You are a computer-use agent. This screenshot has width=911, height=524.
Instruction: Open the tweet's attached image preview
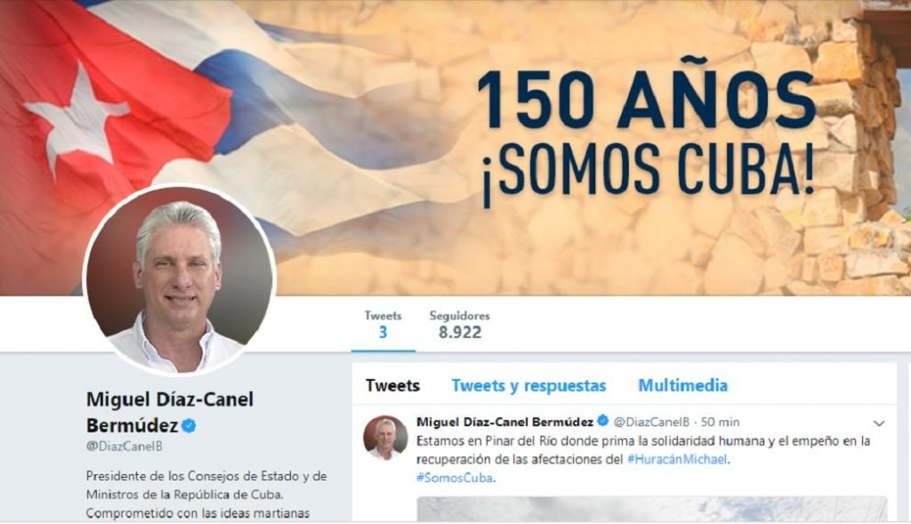(652, 509)
